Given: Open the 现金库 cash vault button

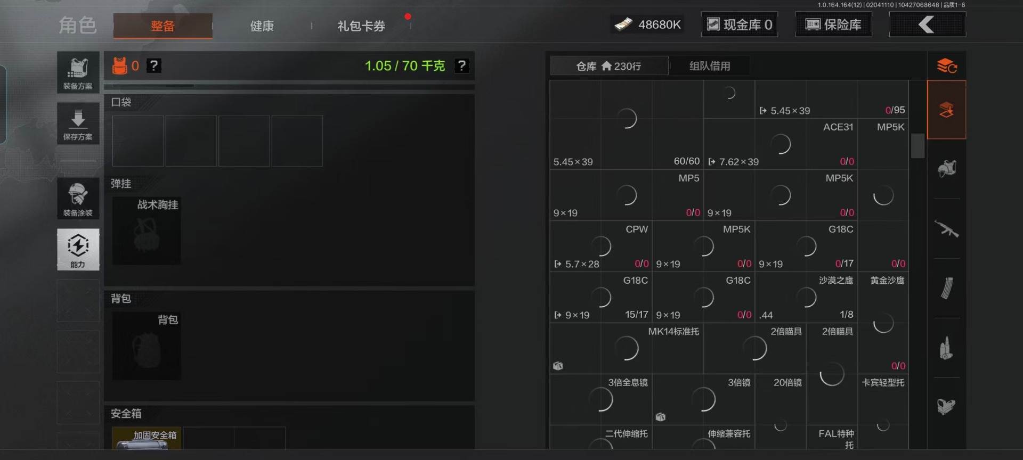Looking at the screenshot, I should click(739, 24).
